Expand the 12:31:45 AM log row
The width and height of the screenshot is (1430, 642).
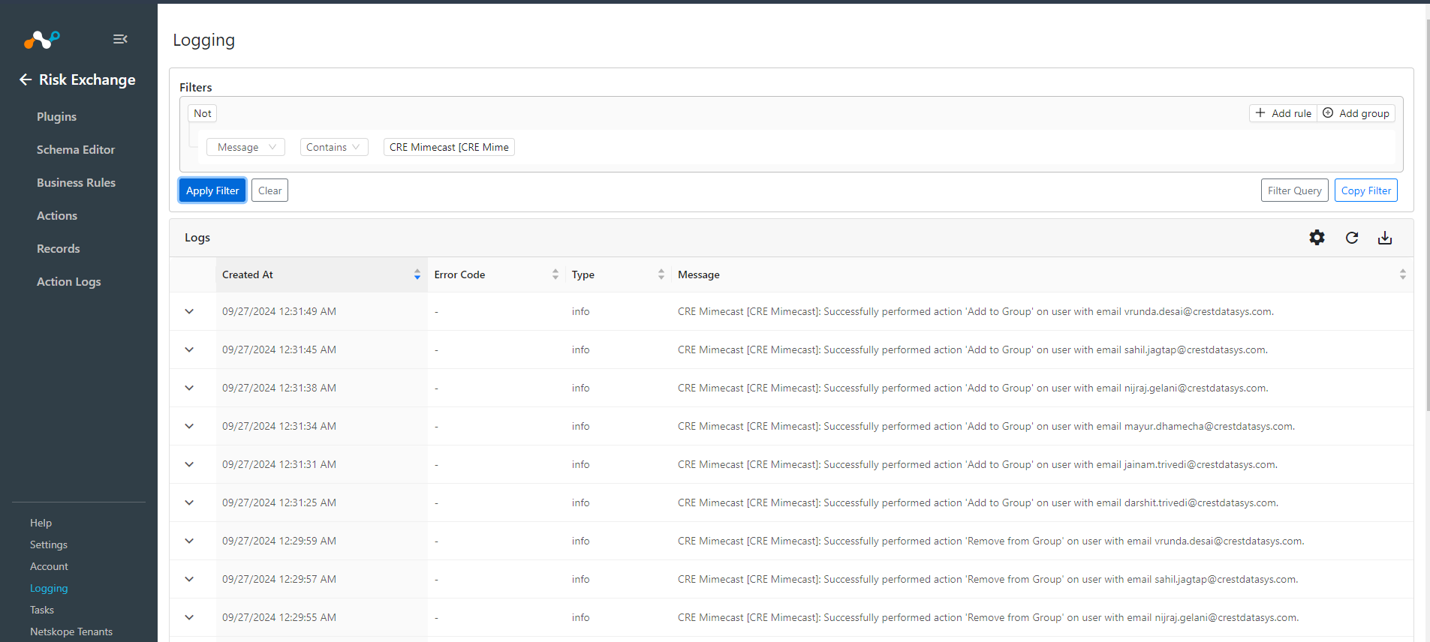189,349
